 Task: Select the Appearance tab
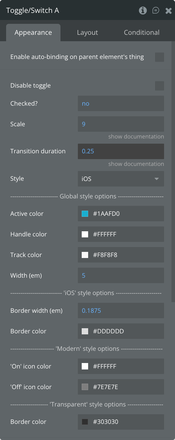click(33, 33)
